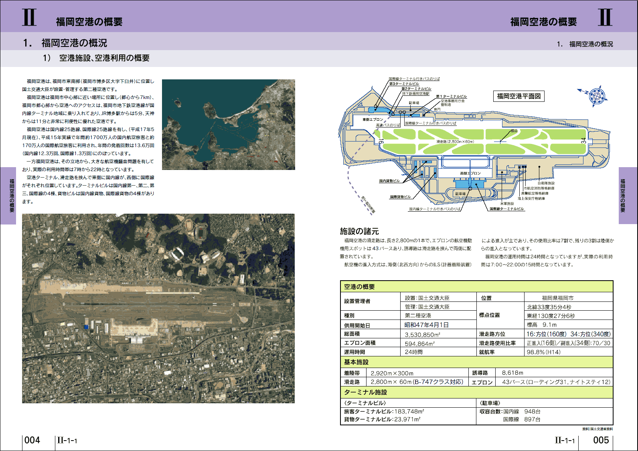Click the 滑走路(2,800m×60m) label on the runway
Screen dimensions: 638x451
456,142
